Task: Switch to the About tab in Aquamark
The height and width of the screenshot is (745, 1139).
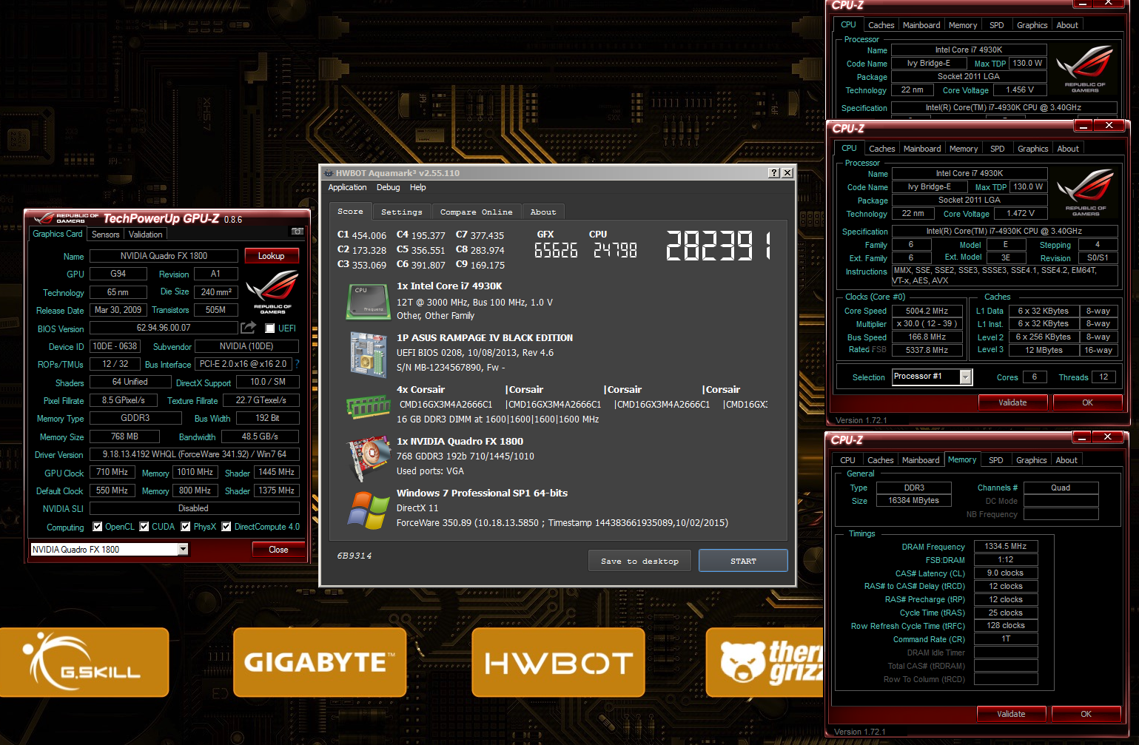Action: [x=543, y=212]
